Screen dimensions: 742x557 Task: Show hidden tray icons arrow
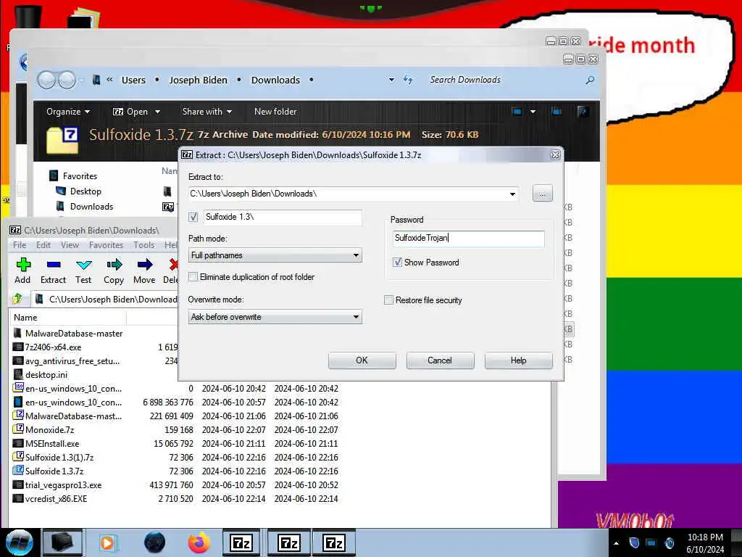point(616,543)
